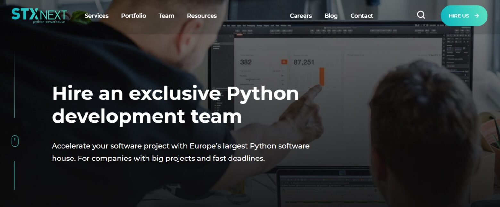Screen dimensions: 500x207
Task: Click the headline about hiring a Python team
Action: (176, 104)
